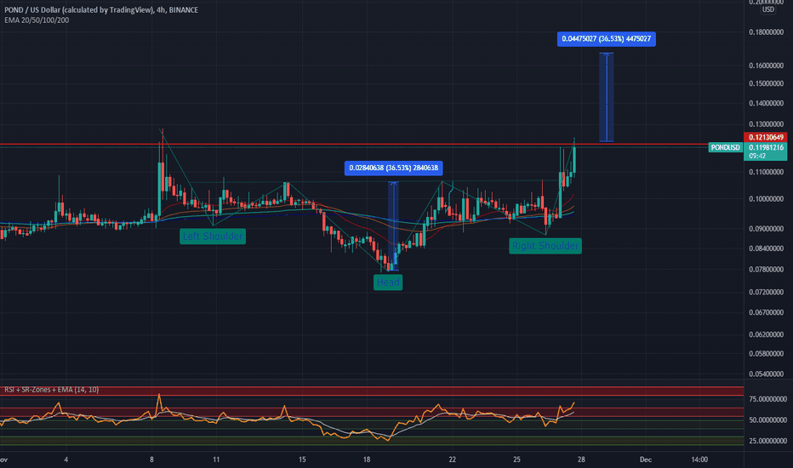Click the 28 date label on time axis
Viewport: 793px width, 468px height.
coord(581,459)
